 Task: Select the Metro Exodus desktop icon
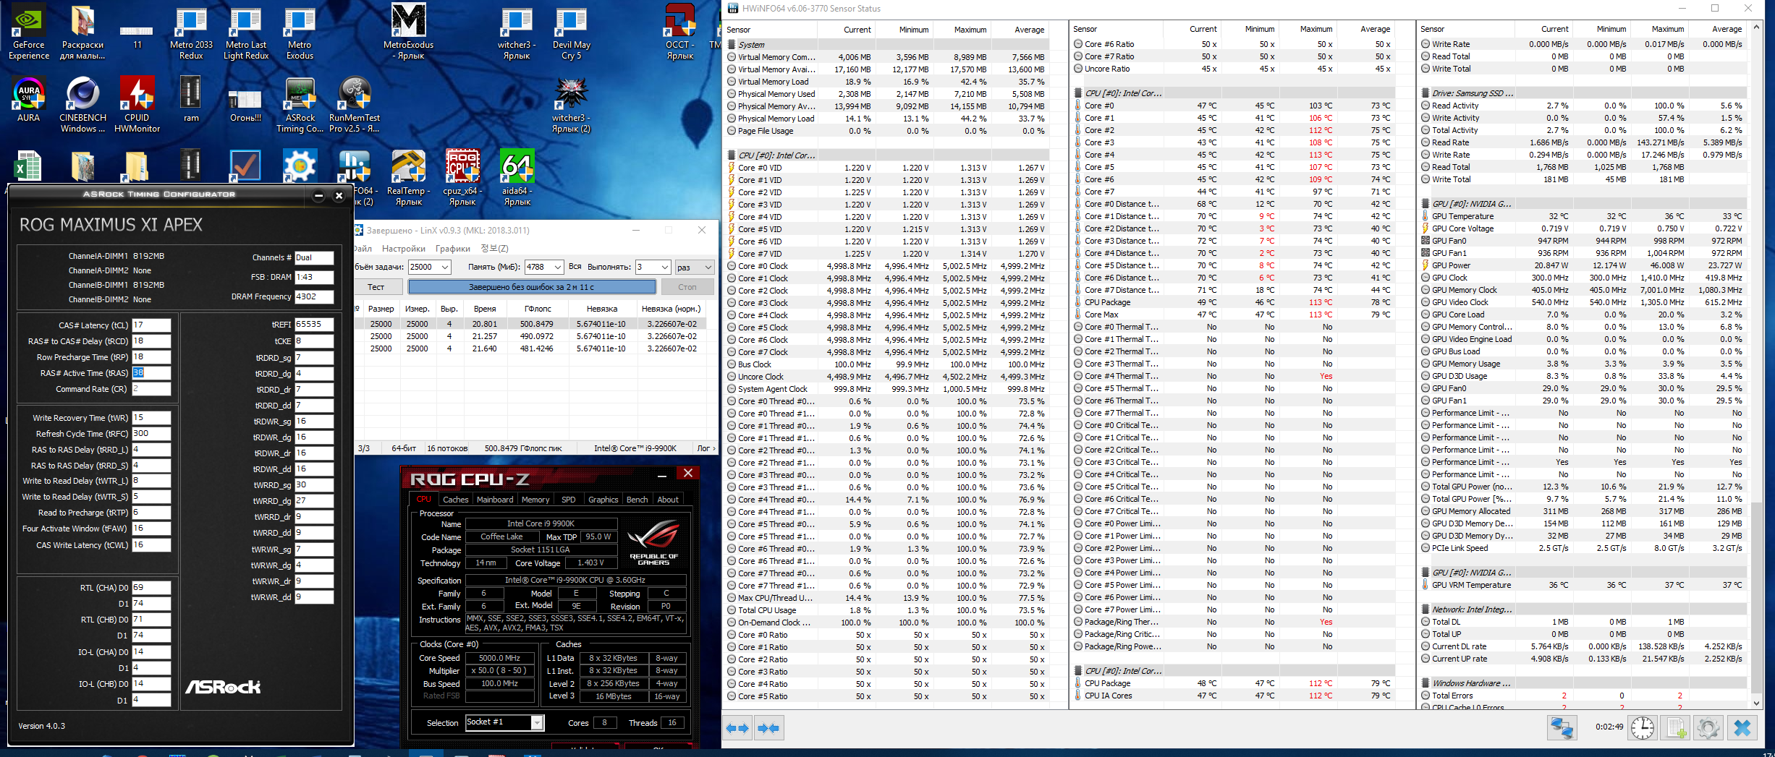(x=300, y=33)
